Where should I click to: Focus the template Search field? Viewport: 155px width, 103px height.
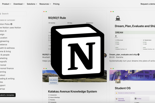pyautogui.click(x=13, y=14)
